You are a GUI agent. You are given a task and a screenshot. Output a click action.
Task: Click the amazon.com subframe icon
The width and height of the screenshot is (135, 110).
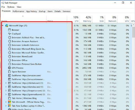click(9, 76)
